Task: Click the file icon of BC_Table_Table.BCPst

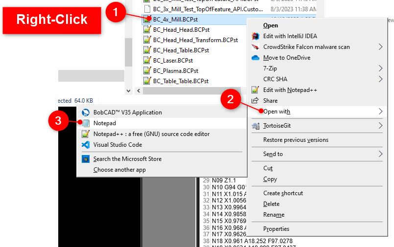Action: pyautogui.click(x=147, y=81)
